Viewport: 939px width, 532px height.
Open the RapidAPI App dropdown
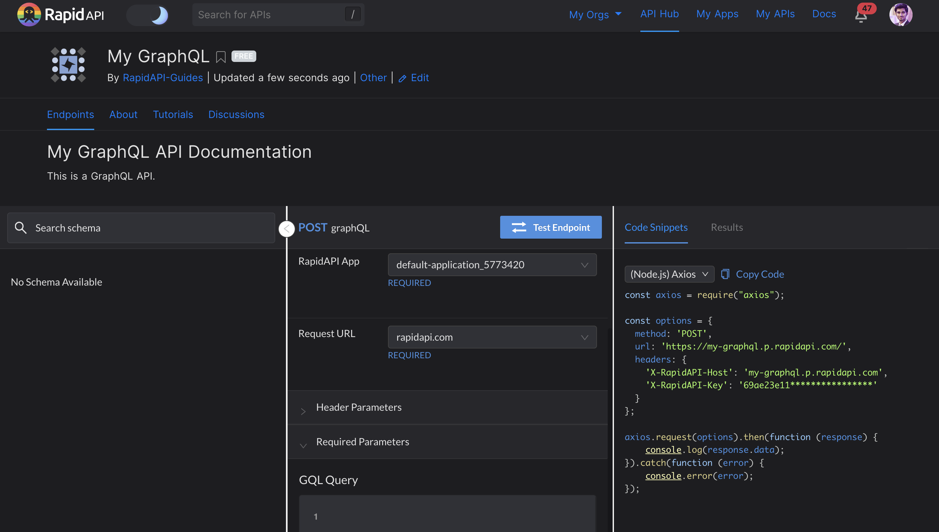tap(492, 265)
